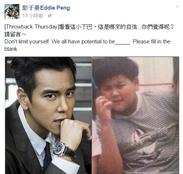
Task: Visit the 彭于晏Eddie Peng page link
Action: point(46,8)
